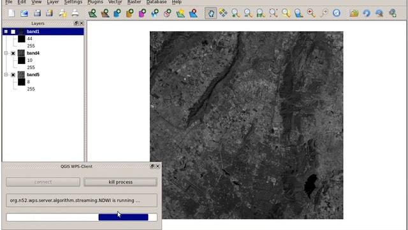Click the green folder icon in toolbar
The height and width of the screenshot is (230, 408).
(x=354, y=13)
